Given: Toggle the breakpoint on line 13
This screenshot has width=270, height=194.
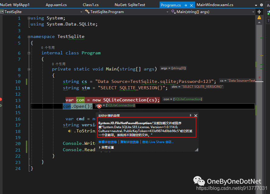Looking at the screenshot, I should [x=1, y=99].
